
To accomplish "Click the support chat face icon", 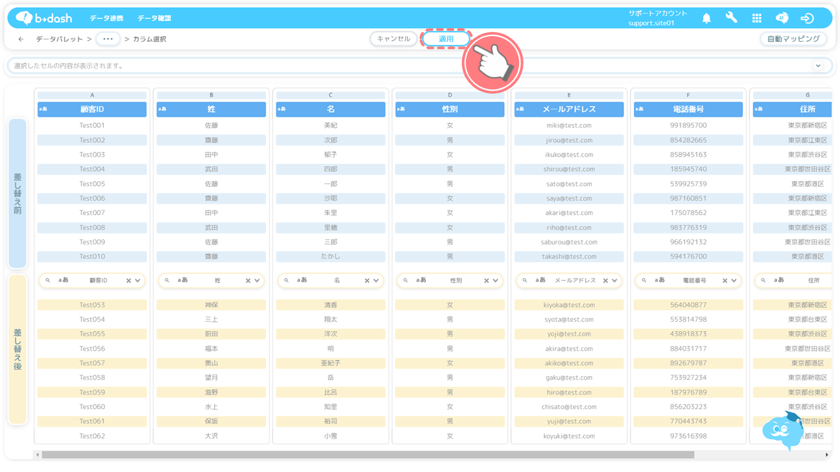I will click(782, 18).
